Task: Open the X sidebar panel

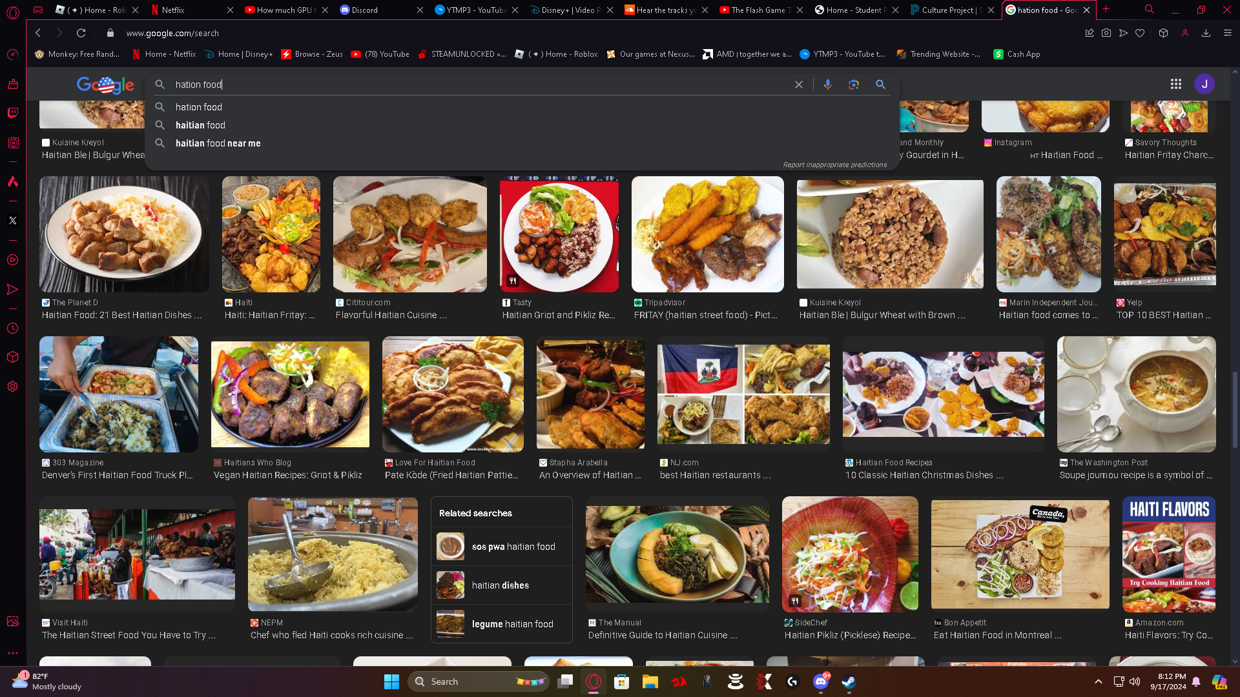Action: click(12, 221)
